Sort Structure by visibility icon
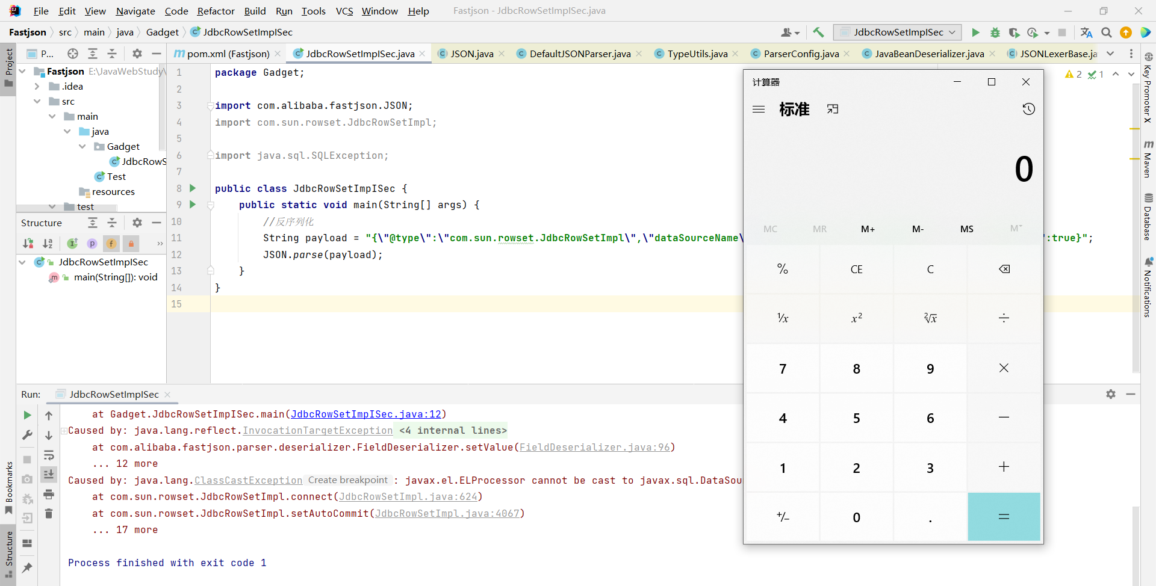 click(x=28, y=243)
